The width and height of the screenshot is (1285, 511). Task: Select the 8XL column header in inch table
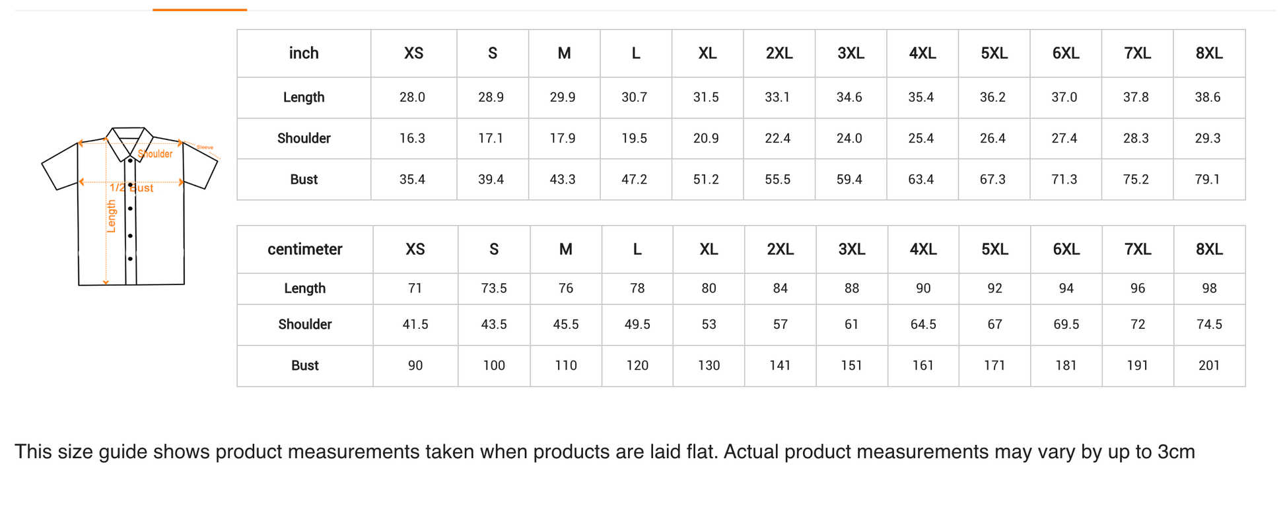1208,53
